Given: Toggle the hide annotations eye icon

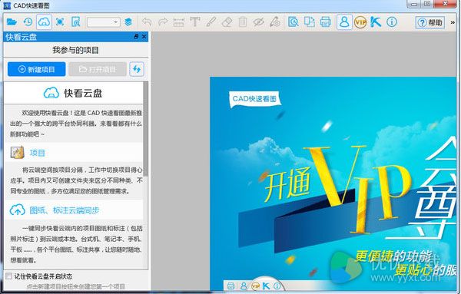Looking at the screenshot, I should 259,22.
